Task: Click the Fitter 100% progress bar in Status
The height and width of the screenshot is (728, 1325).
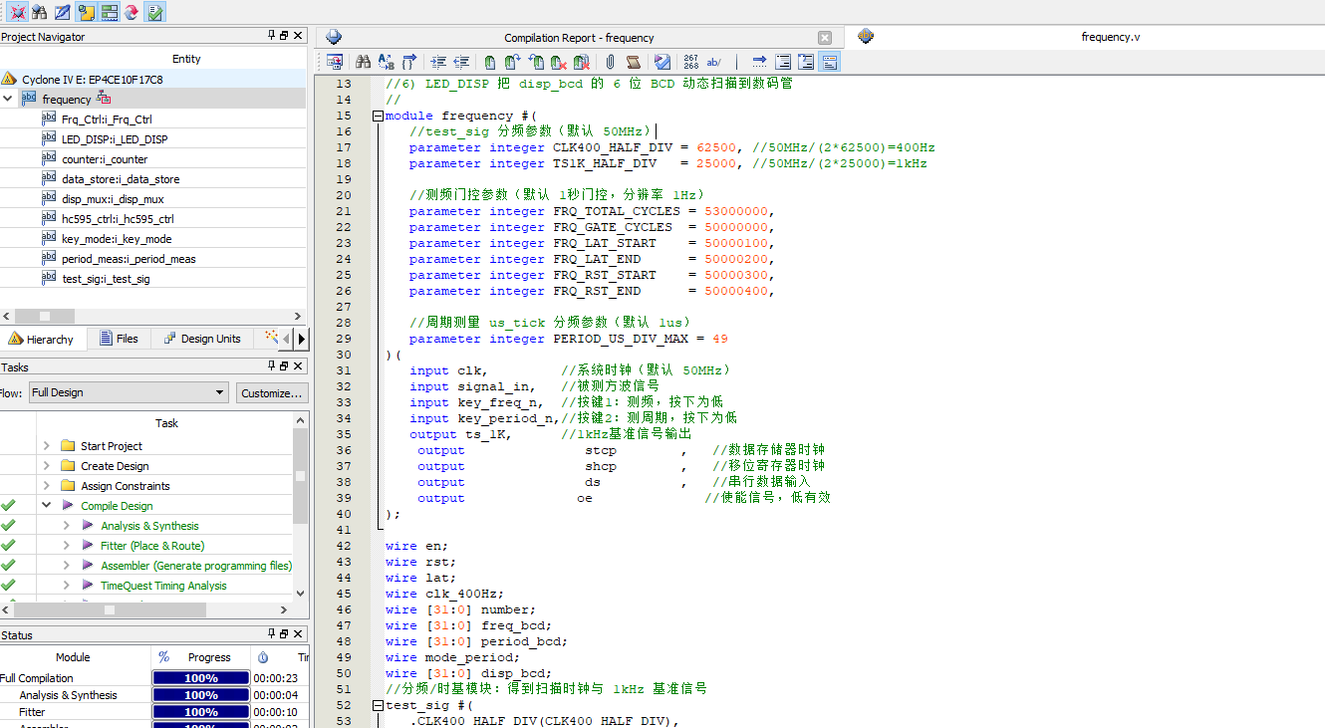Action: click(200, 712)
